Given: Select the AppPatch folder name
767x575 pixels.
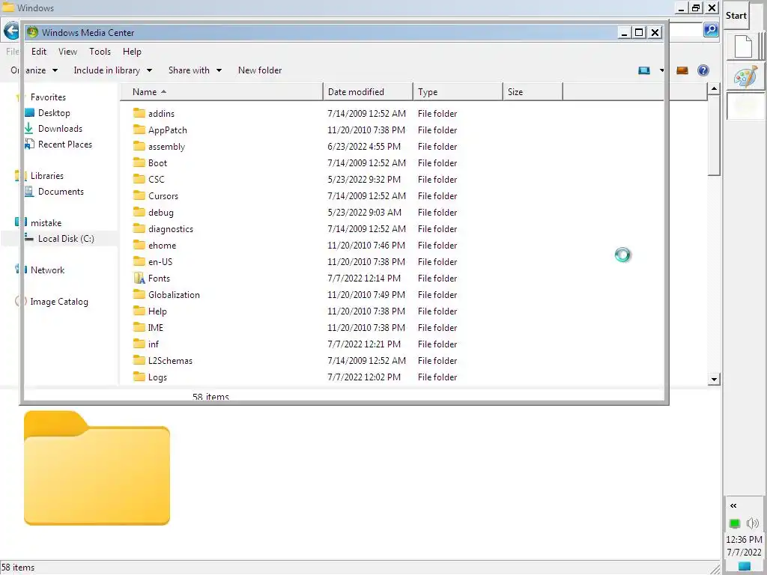Looking at the screenshot, I should tap(167, 130).
